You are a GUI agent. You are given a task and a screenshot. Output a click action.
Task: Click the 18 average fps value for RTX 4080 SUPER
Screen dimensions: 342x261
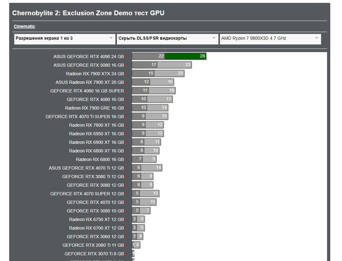[x=172, y=90]
